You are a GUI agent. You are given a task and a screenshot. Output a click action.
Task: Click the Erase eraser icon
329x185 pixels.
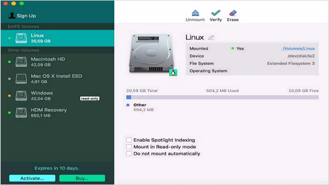click(233, 13)
